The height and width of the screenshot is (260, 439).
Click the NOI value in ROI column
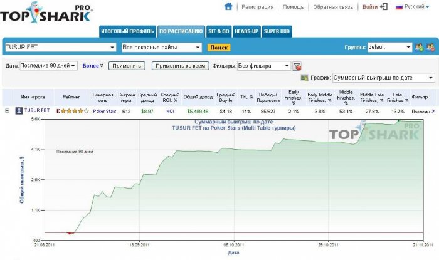pos(170,111)
